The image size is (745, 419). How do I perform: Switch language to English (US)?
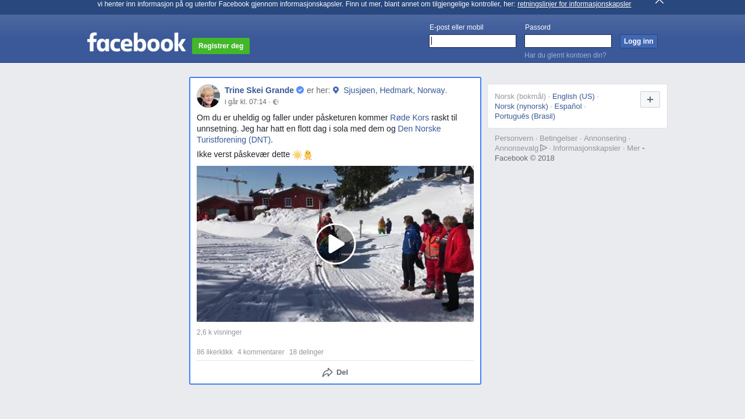click(573, 97)
